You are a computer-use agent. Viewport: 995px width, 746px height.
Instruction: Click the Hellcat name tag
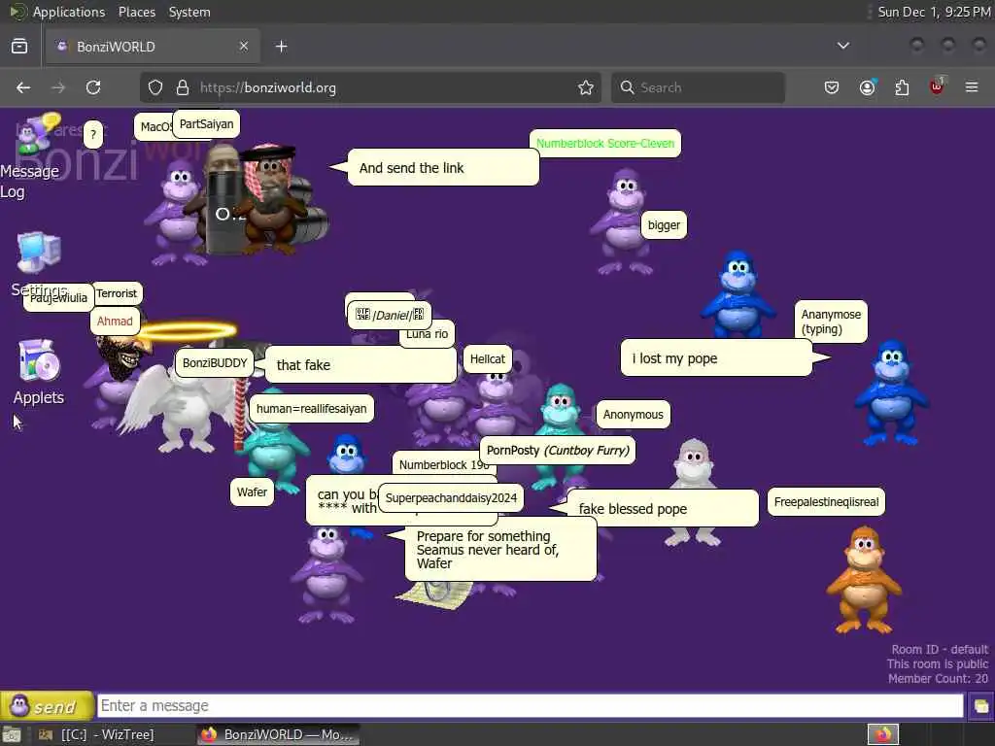(x=488, y=359)
